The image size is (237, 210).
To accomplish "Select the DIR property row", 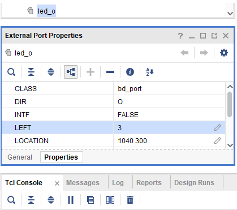I will 114,101.
